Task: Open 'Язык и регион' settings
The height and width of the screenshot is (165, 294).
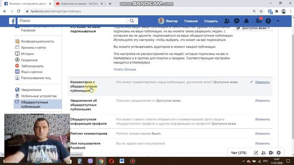Action: pyautogui.click(x=32, y=72)
